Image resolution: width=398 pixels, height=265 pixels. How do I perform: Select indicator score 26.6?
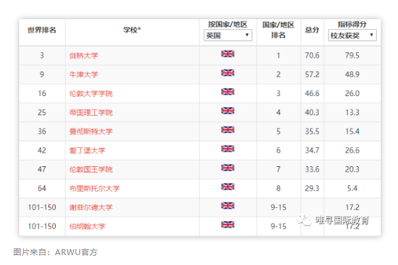(352, 150)
